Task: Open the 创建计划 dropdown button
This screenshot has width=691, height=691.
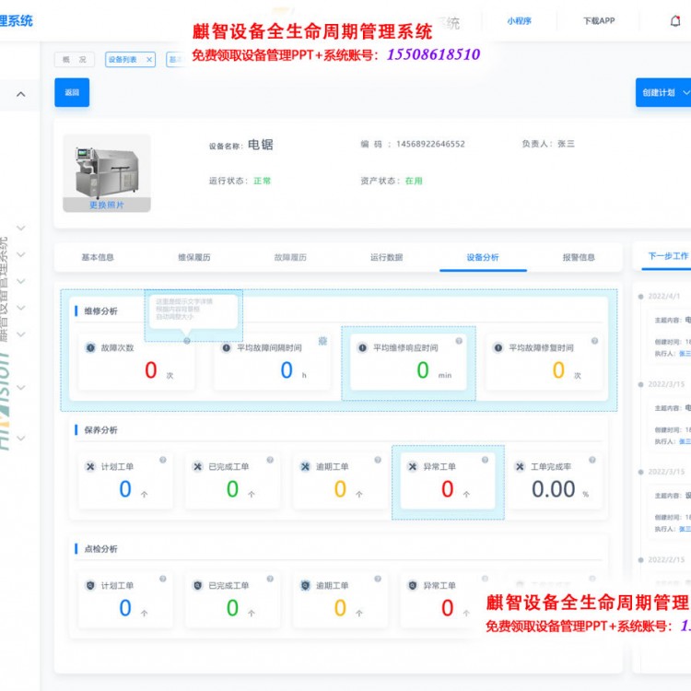Action: 662,92
